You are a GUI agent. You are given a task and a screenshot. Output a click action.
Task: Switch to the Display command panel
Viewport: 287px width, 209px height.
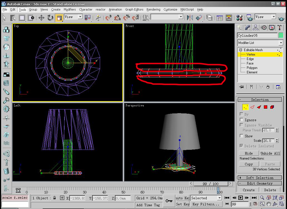272,28
